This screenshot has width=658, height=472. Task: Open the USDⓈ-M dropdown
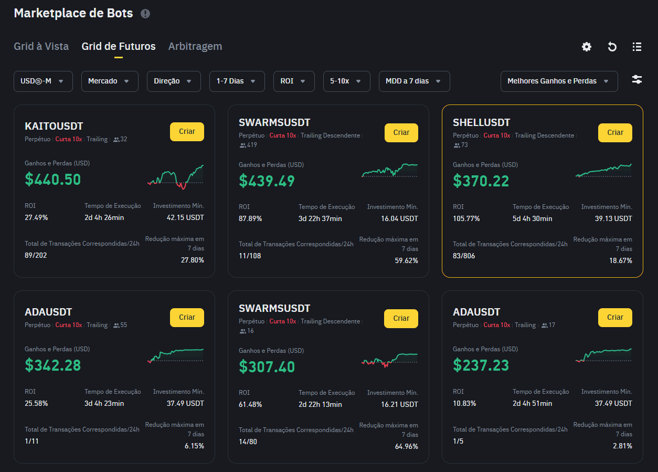pyautogui.click(x=43, y=81)
